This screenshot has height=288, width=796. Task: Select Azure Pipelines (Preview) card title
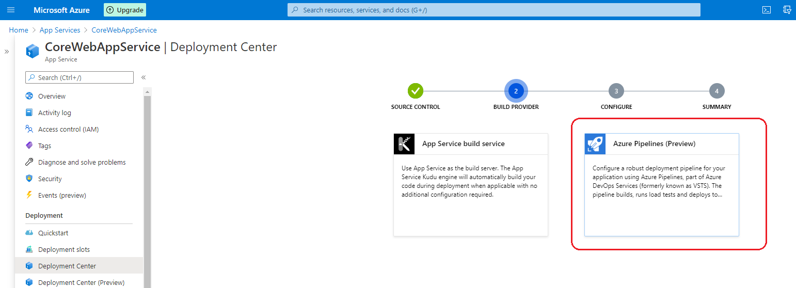pyautogui.click(x=654, y=144)
